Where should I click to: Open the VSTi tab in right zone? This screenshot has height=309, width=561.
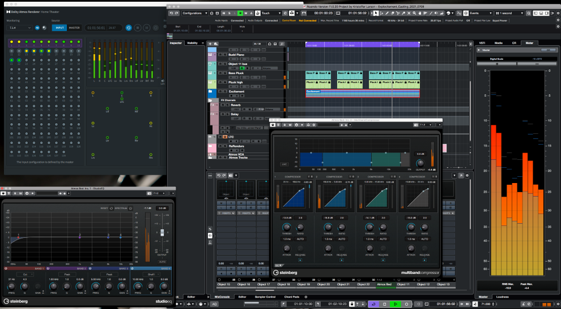pyautogui.click(x=482, y=43)
